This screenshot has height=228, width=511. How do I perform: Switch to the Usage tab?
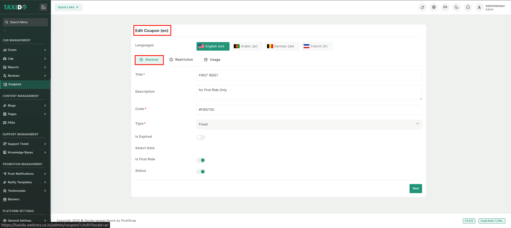coord(212,60)
